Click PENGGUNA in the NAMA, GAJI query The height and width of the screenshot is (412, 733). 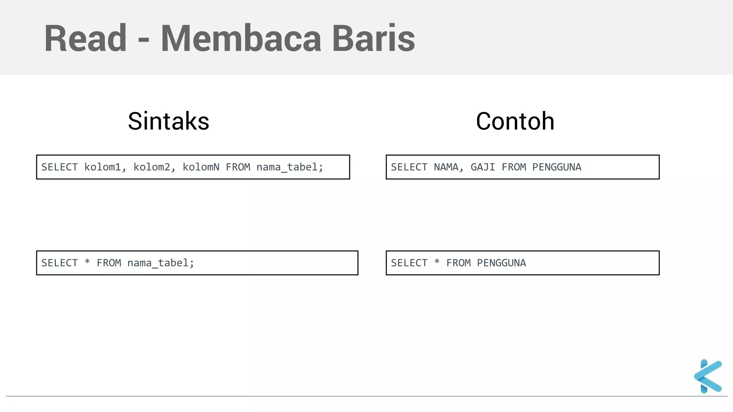[557, 167]
